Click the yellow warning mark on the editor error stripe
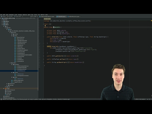 coord(151,47)
